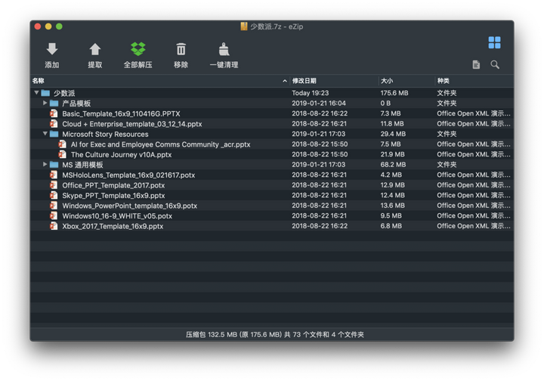The image size is (544, 381).
Task: Click the 全部解压 Dropbox-style icon
Action: click(x=138, y=49)
